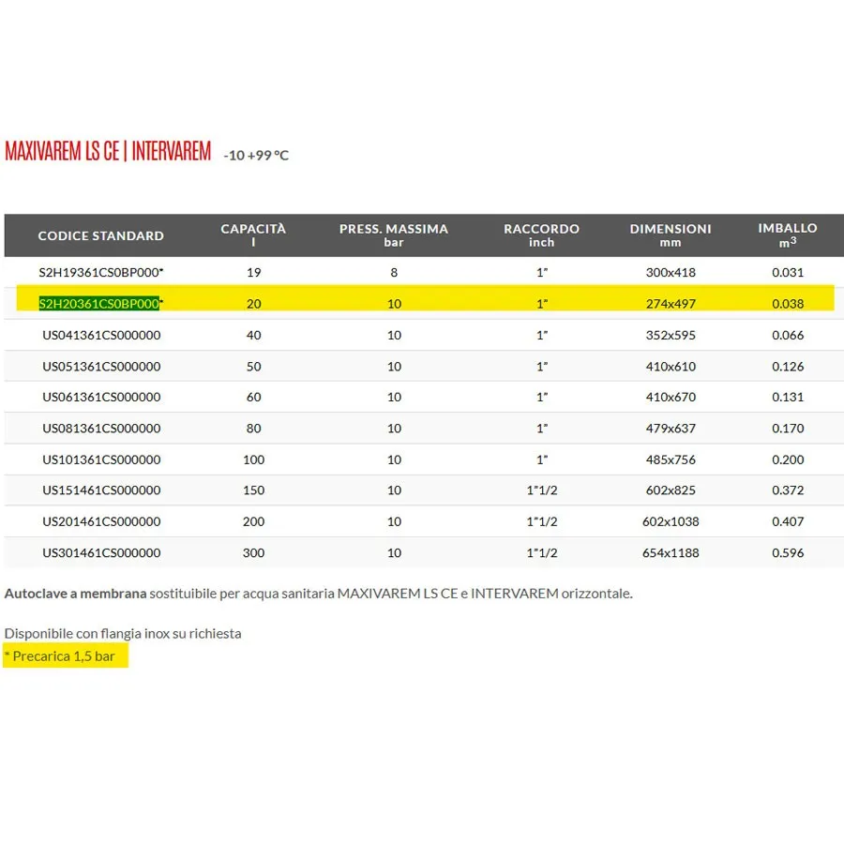Click the -10 +99 °C temperature range text
This screenshot has height=844, width=844.
coord(256,156)
